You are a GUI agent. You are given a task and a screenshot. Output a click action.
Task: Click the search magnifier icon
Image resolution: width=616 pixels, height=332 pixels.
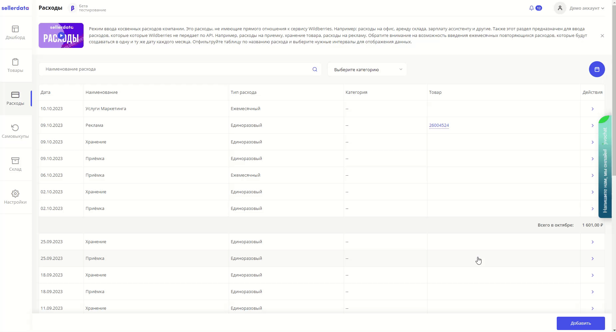tap(315, 69)
